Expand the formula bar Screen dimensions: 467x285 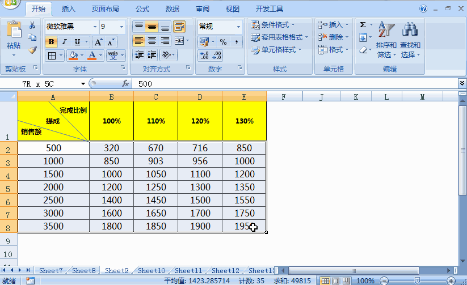tap(462, 83)
